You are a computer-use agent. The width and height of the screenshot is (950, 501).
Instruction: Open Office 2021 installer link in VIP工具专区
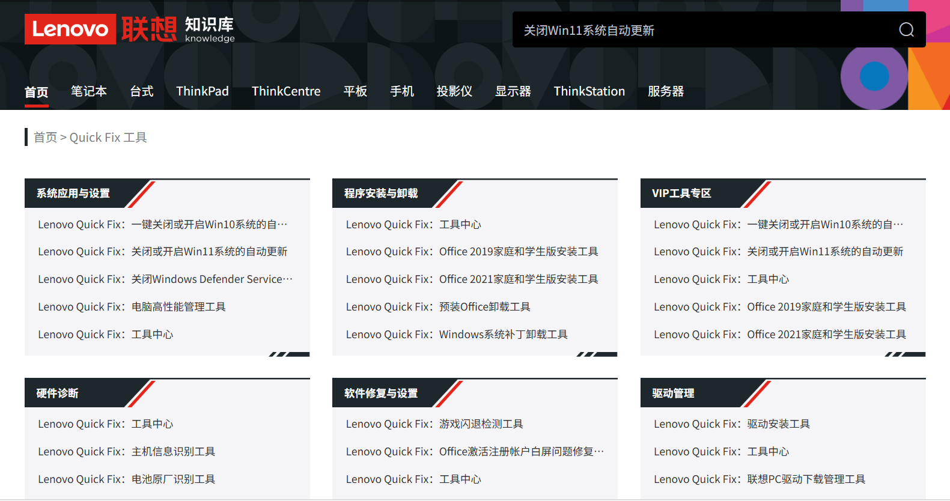(780, 335)
